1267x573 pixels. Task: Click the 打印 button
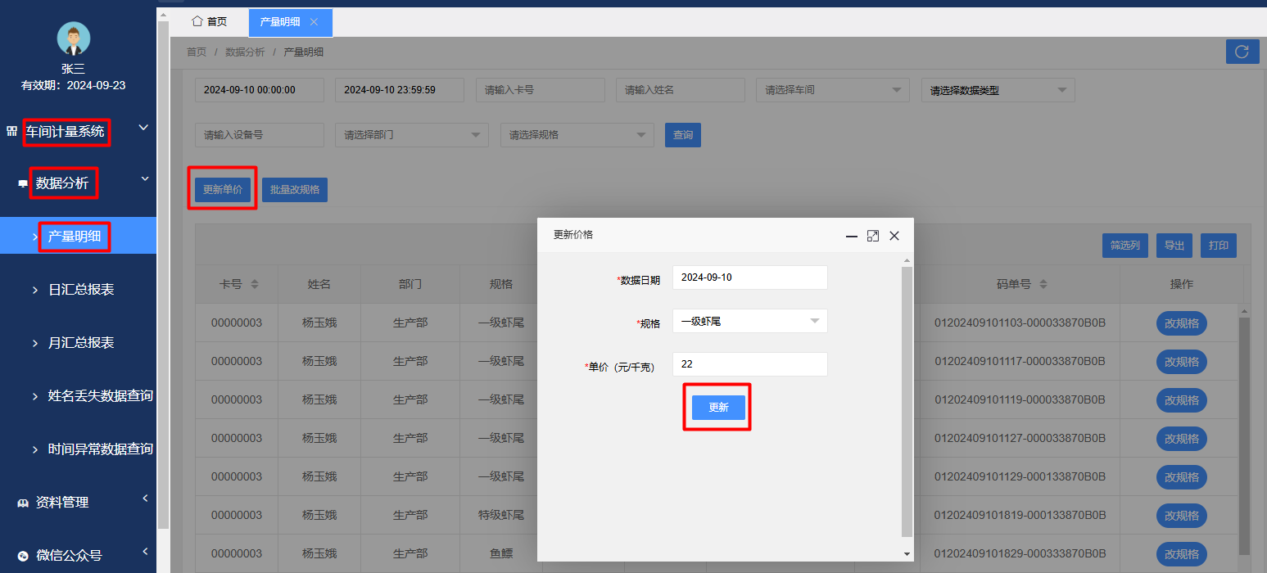[x=1218, y=245]
